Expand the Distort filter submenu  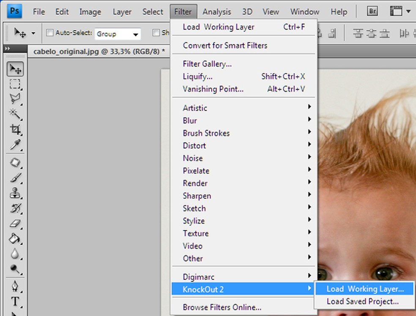point(244,146)
